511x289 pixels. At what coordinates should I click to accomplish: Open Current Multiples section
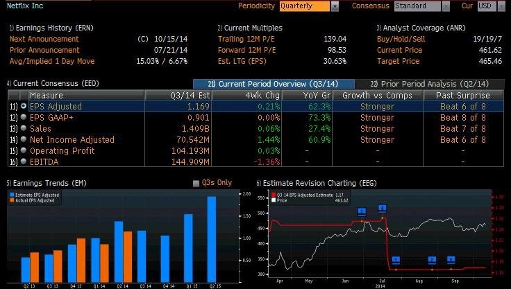[250, 28]
